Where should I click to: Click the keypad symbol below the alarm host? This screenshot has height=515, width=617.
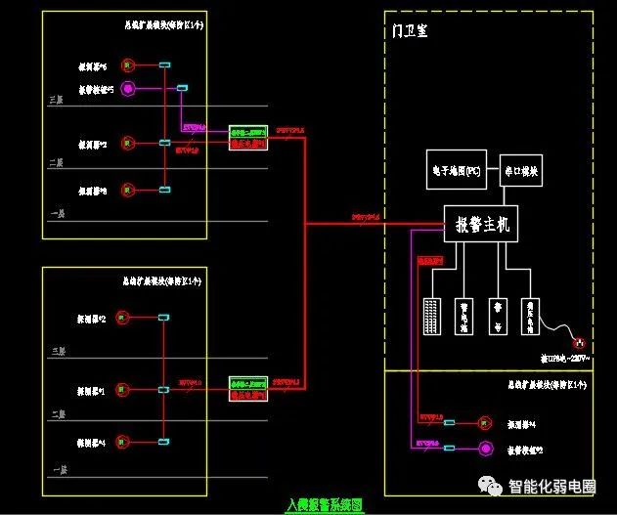(432, 317)
